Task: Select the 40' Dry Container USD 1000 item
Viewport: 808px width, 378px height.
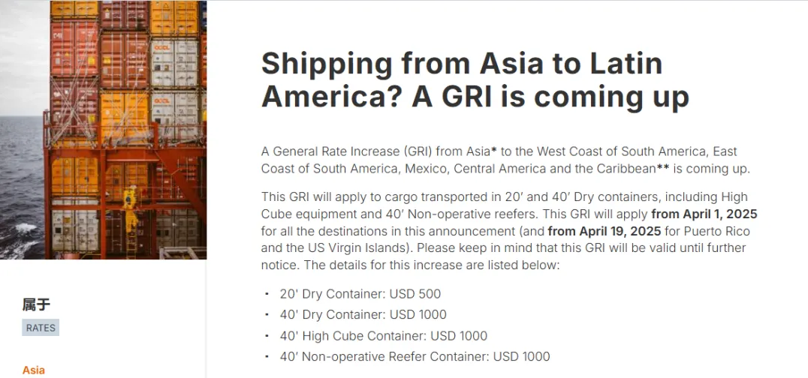Action: click(x=363, y=315)
